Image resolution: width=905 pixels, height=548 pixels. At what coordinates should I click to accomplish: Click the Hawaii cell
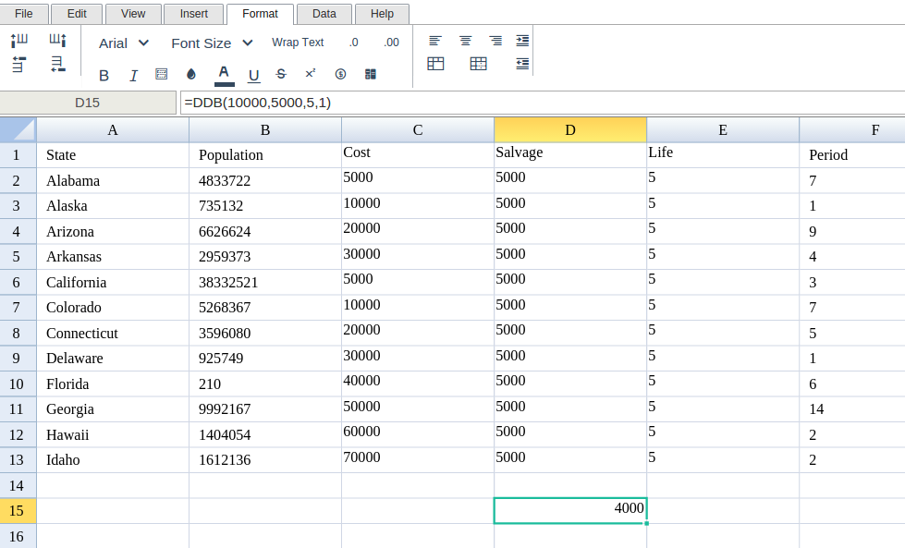click(x=113, y=434)
